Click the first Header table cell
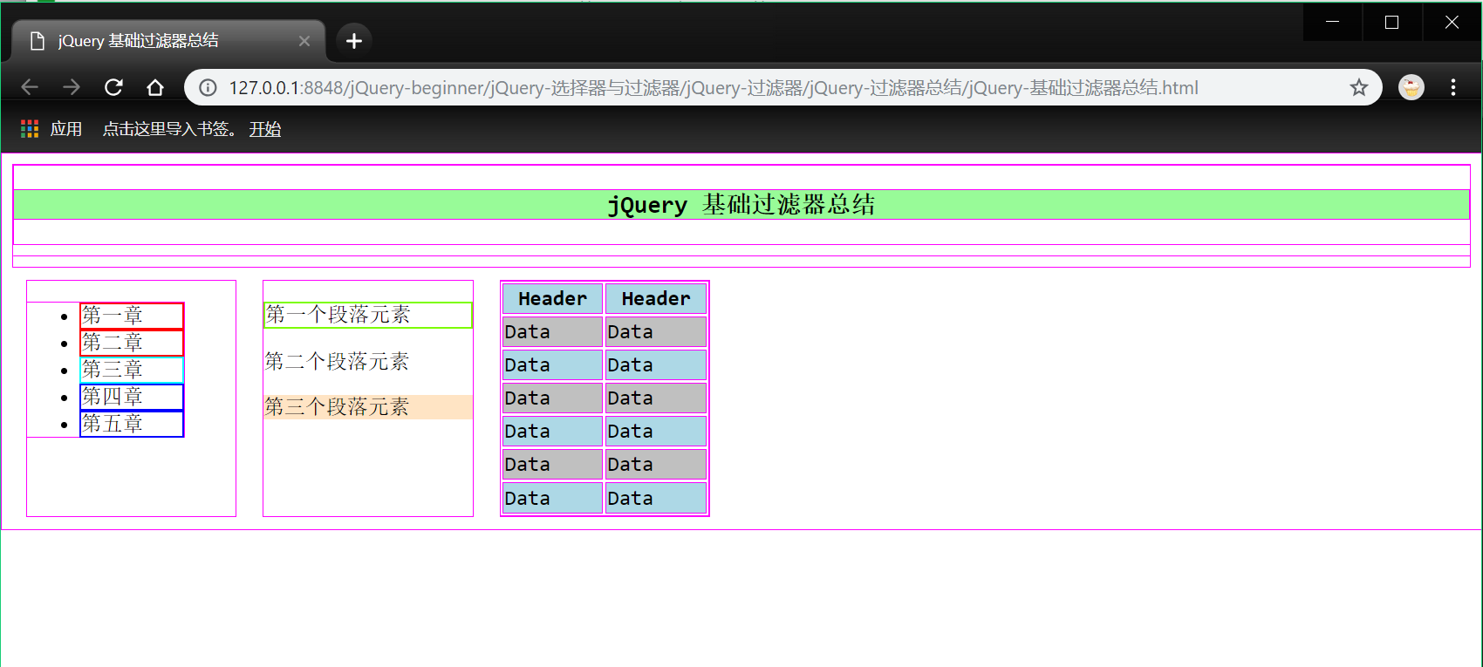Screen dimensions: 1483x667 click(x=552, y=298)
